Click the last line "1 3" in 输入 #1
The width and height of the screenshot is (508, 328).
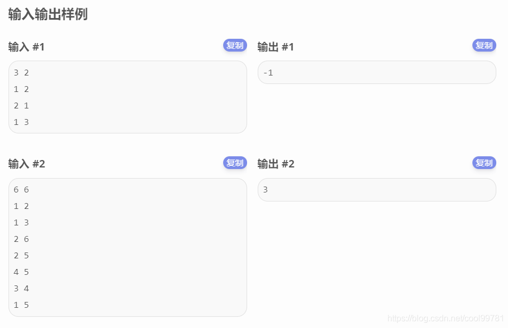pos(21,122)
